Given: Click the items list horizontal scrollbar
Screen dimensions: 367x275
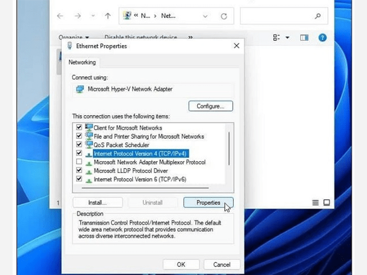Looking at the screenshot, I should [x=145, y=188].
